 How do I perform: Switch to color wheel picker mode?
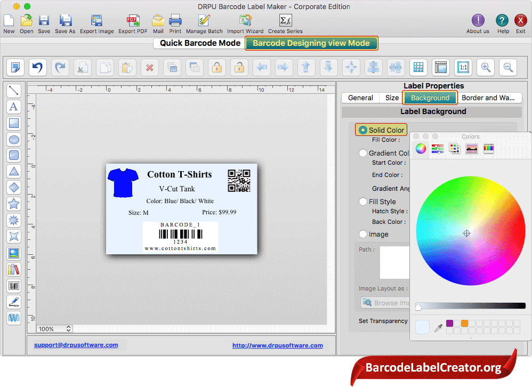pyautogui.click(x=421, y=149)
